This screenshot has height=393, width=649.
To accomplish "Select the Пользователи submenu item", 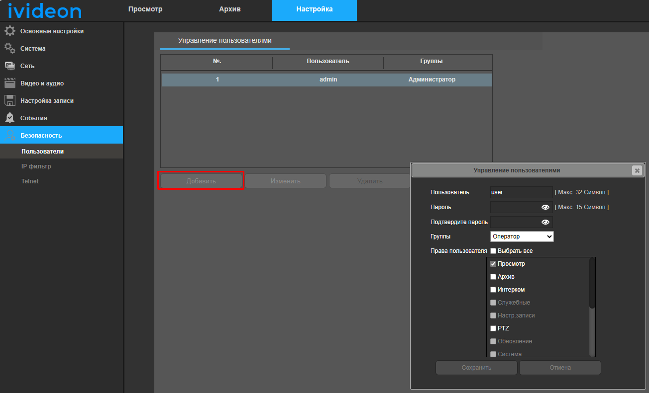I will [62, 152].
